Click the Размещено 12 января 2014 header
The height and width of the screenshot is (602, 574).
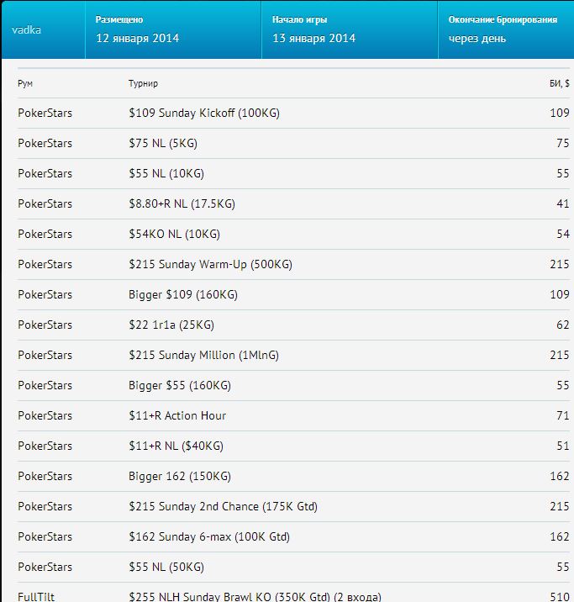pos(173,29)
